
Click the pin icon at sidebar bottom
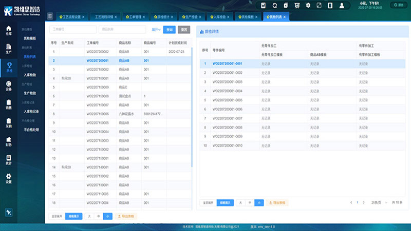pos(9,212)
